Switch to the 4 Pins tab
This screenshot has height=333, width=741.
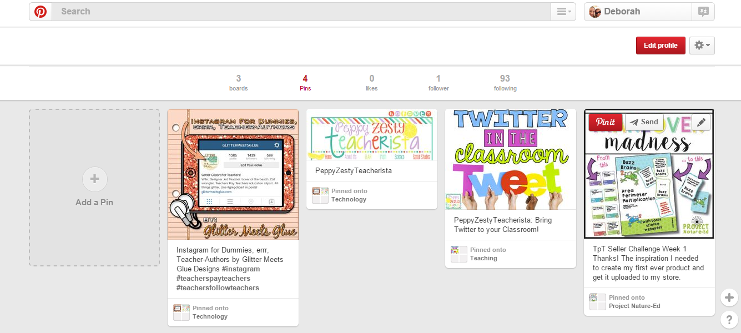click(305, 83)
